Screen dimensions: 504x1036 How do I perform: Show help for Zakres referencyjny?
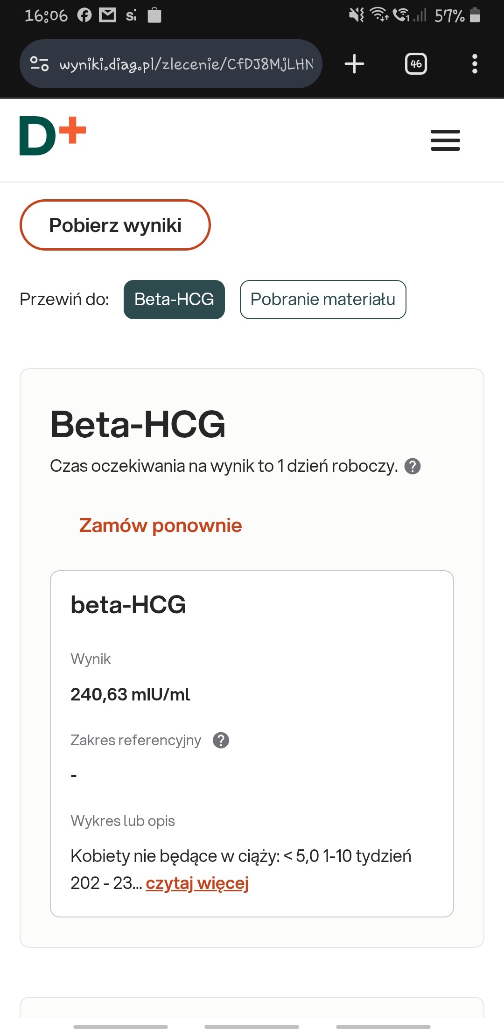[x=221, y=740]
